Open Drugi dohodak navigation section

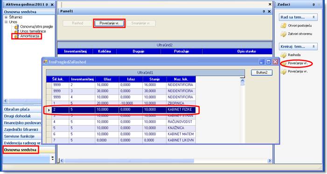coord(22,116)
